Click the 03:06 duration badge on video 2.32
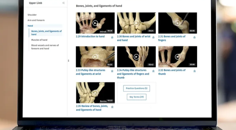This screenshot has width=236, height=130. tap(192, 65)
